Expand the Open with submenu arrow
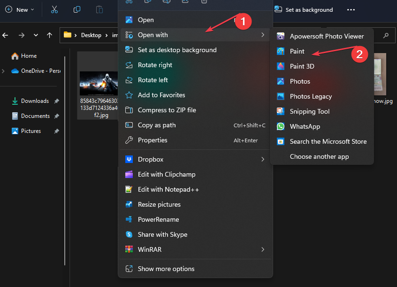Screen dimensions: 397x287 click(263, 35)
